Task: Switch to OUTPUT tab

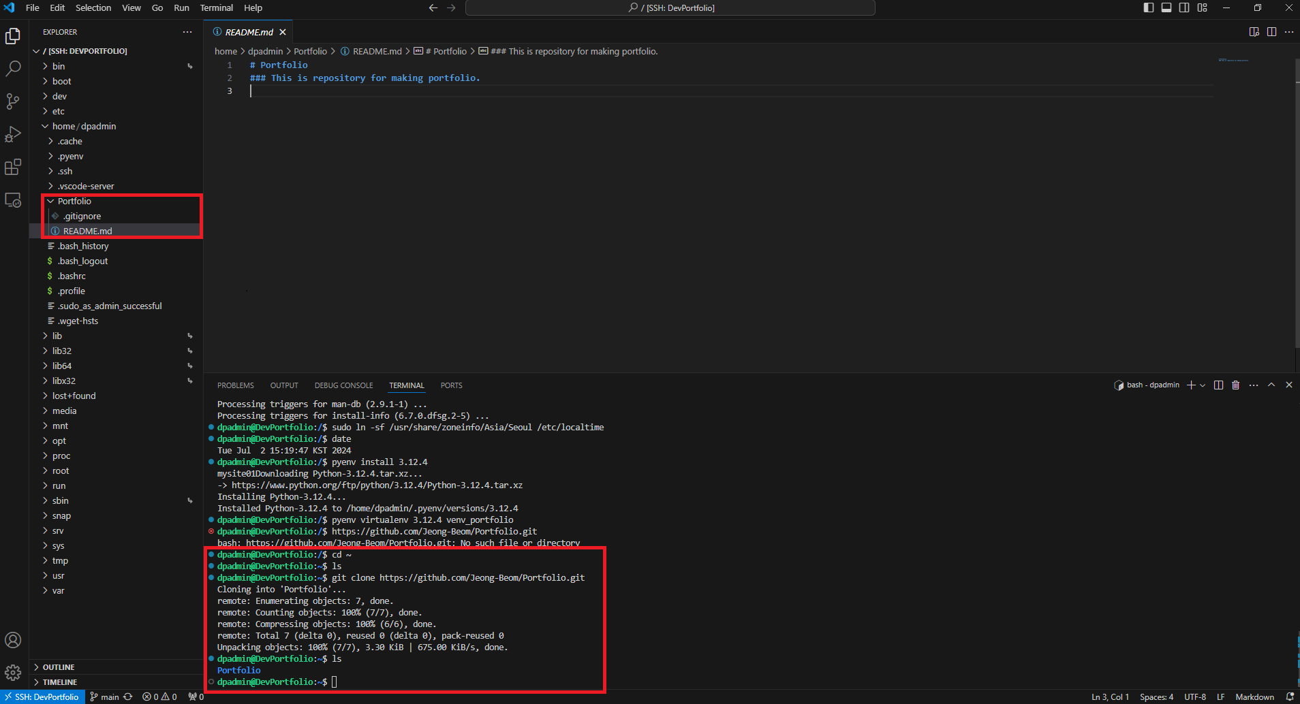Action: coord(284,385)
